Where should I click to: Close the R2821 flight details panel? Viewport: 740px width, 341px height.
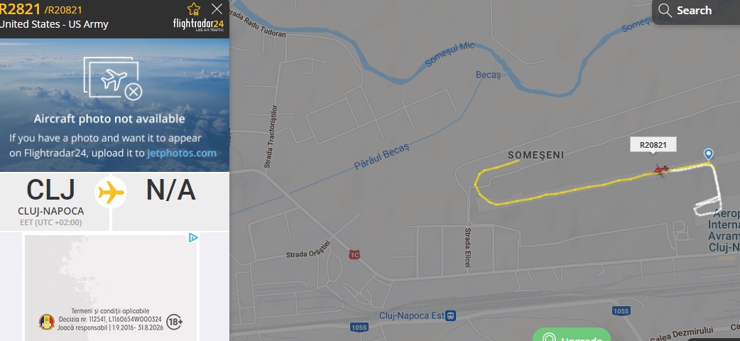pyautogui.click(x=217, y=9)
